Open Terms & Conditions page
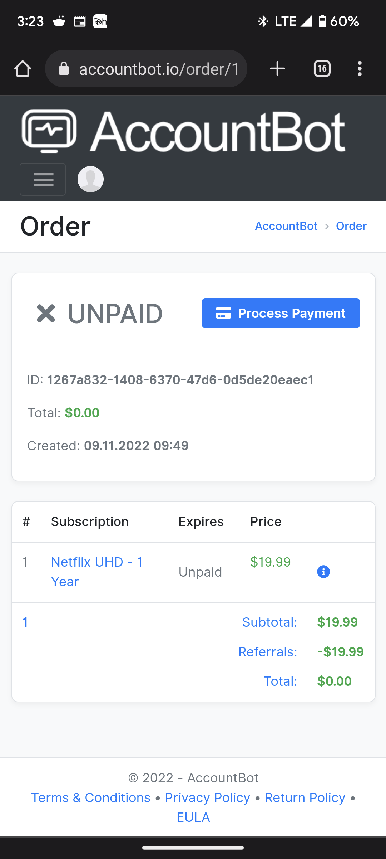This screenshot has width=386, height=859. tap(91, 797)
